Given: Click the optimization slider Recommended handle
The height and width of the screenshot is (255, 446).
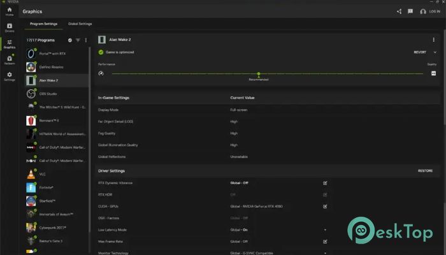Looking at the screenshot, I should tap(259, 74).
